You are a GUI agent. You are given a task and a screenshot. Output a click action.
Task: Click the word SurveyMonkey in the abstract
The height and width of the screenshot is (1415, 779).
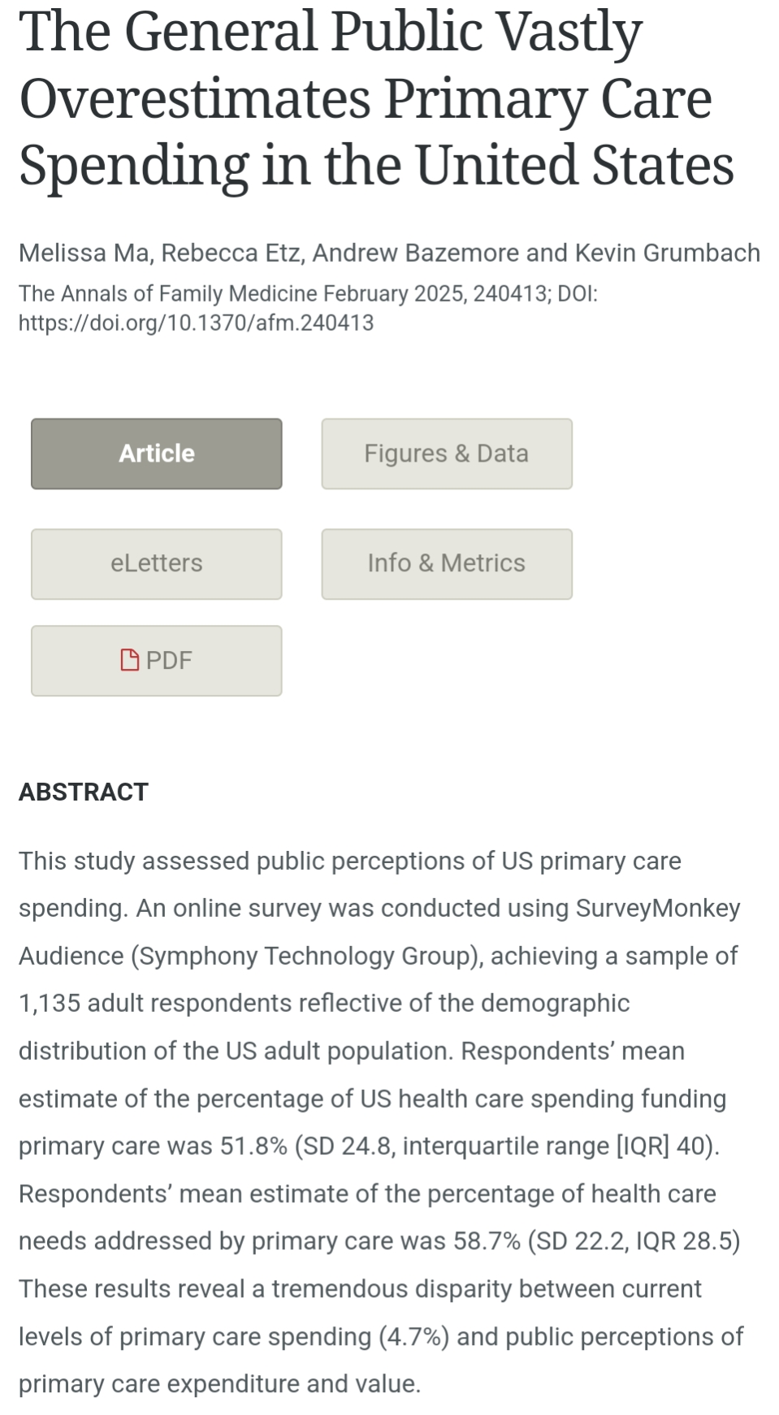click(x=658, y=908)
